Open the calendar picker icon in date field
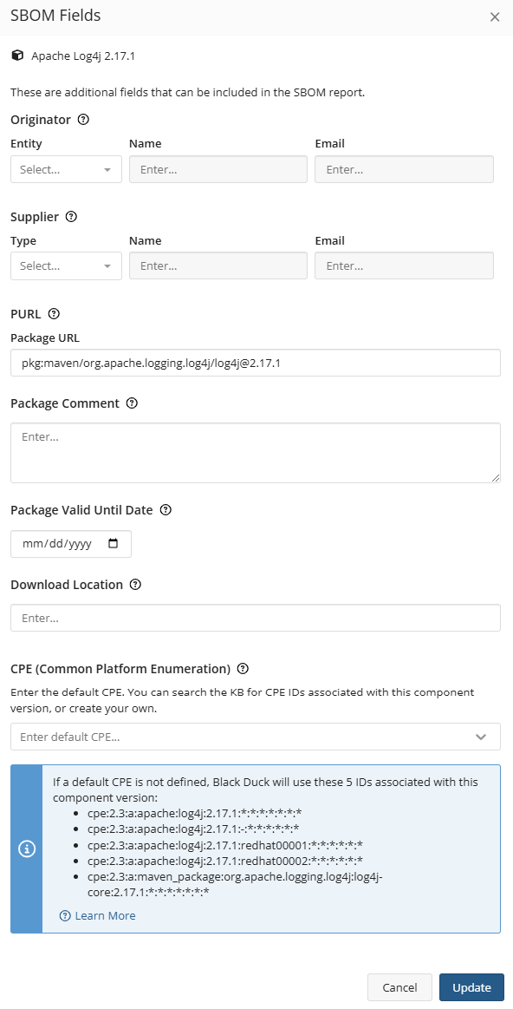The height and width of the screenshot is (1009, 513). coord(114,543)
